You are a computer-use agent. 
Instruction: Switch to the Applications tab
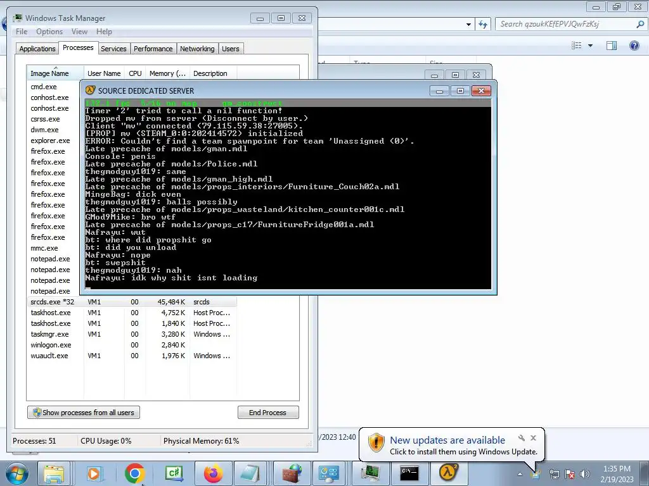point(37,49)
